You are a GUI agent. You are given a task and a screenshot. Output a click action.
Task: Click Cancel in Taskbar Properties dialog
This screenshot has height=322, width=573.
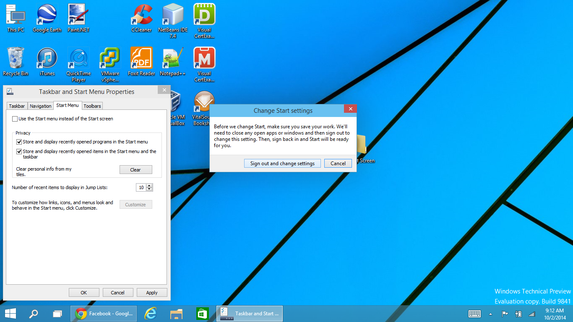click(x=117, y=293)
